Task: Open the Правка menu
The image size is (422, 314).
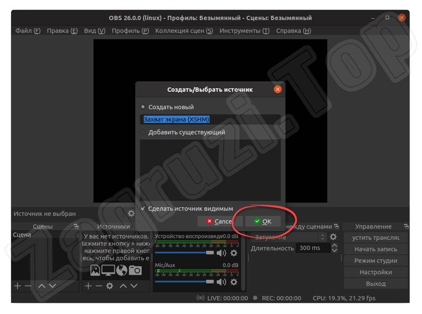Action: 62,31
